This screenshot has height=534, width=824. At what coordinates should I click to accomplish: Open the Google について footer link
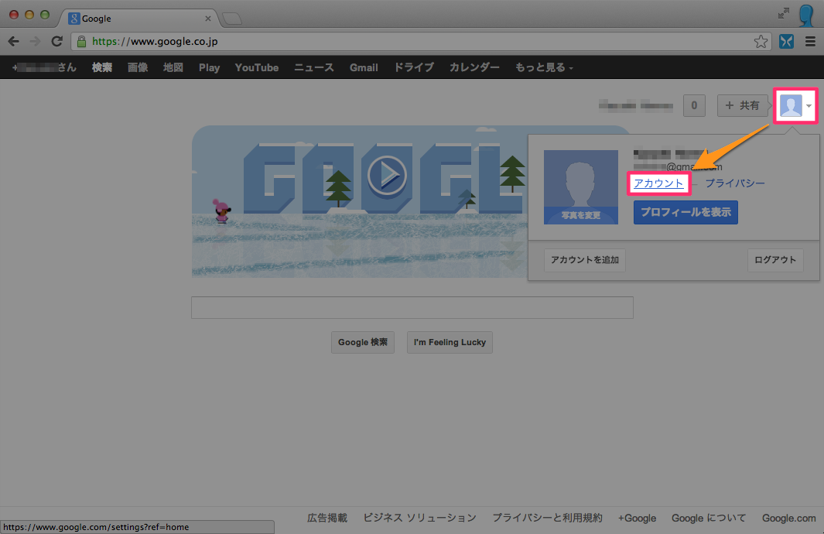pos(709,519)
